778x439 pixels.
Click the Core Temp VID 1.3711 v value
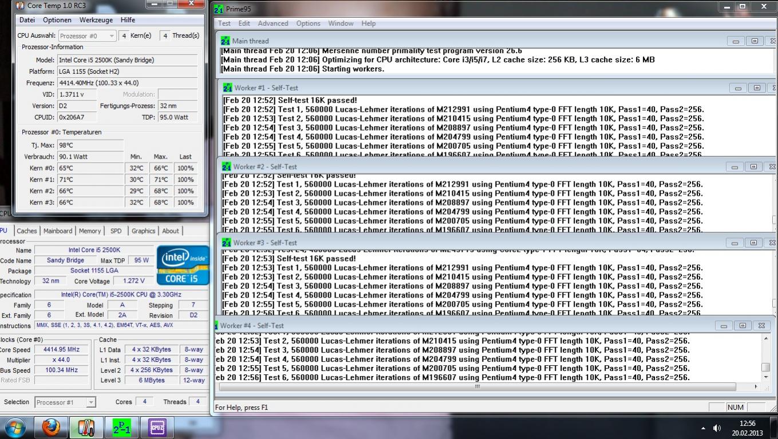77,94
